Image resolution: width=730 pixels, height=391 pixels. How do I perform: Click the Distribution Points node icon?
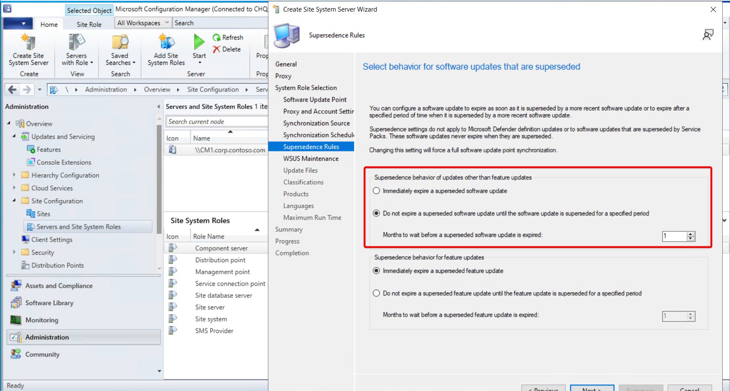coord(26,265)
